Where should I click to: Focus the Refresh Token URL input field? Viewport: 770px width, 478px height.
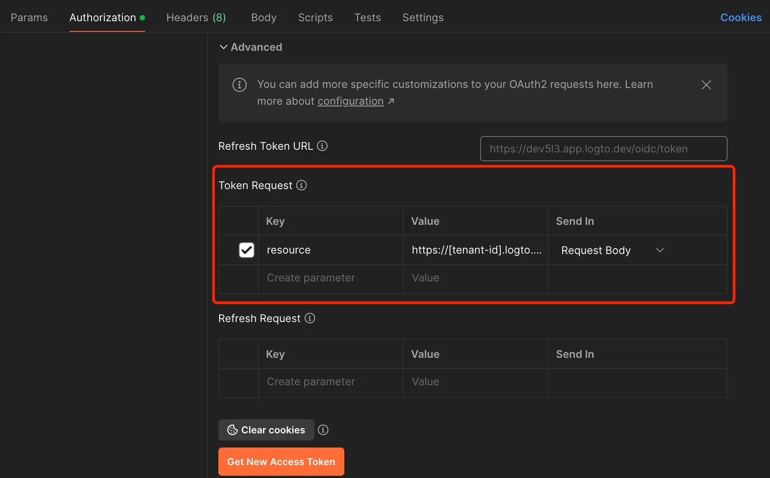point(603,149)
